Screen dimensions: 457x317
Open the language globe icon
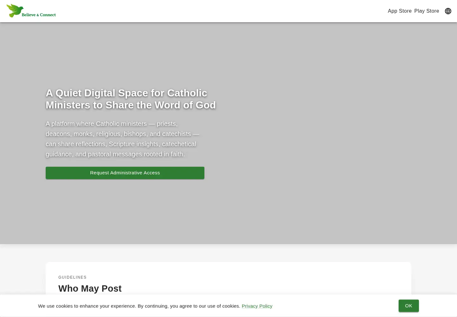[x=448, y=11]
